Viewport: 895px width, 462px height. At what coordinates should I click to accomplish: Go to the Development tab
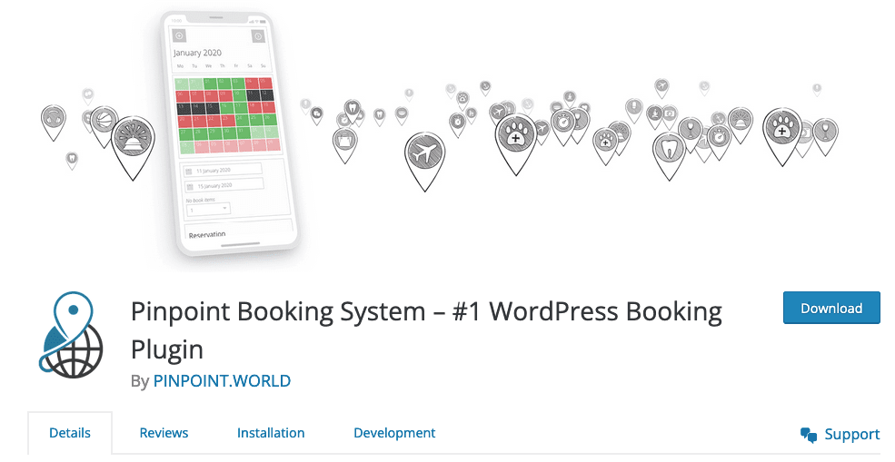point(394,433)
